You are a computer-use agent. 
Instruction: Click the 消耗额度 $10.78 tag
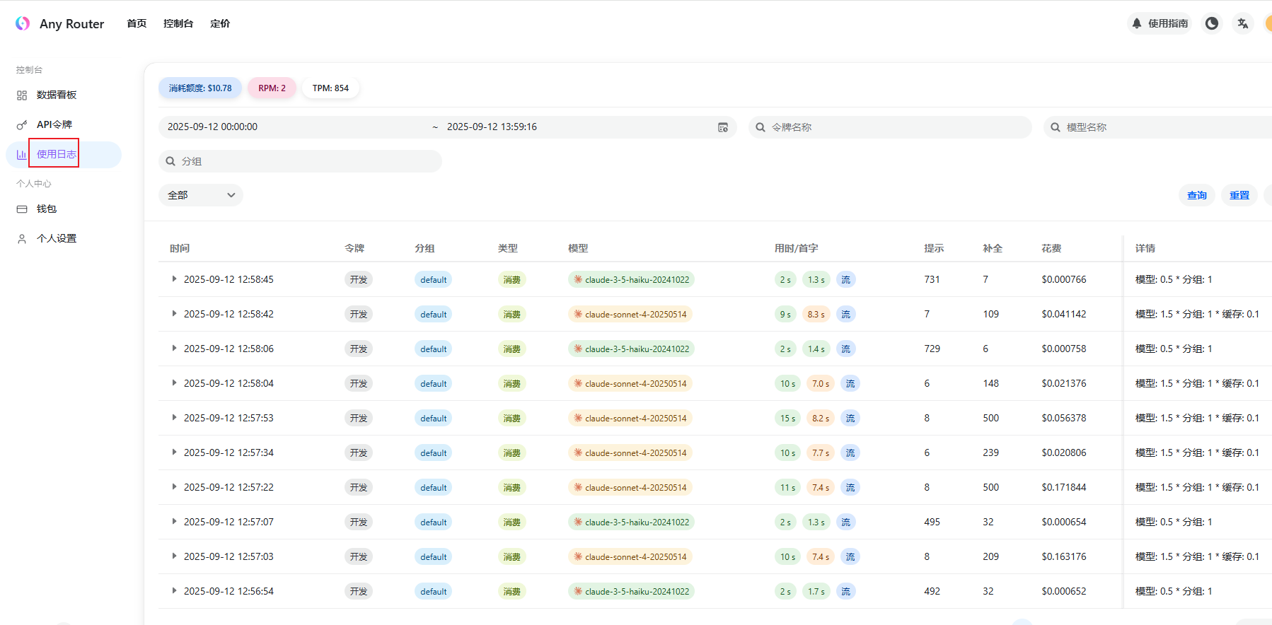pyautogui.click(x=200, y=88)
